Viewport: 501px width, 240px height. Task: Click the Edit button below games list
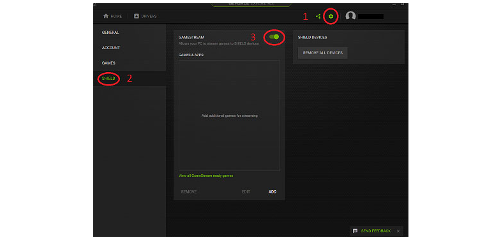coord(246,191)
